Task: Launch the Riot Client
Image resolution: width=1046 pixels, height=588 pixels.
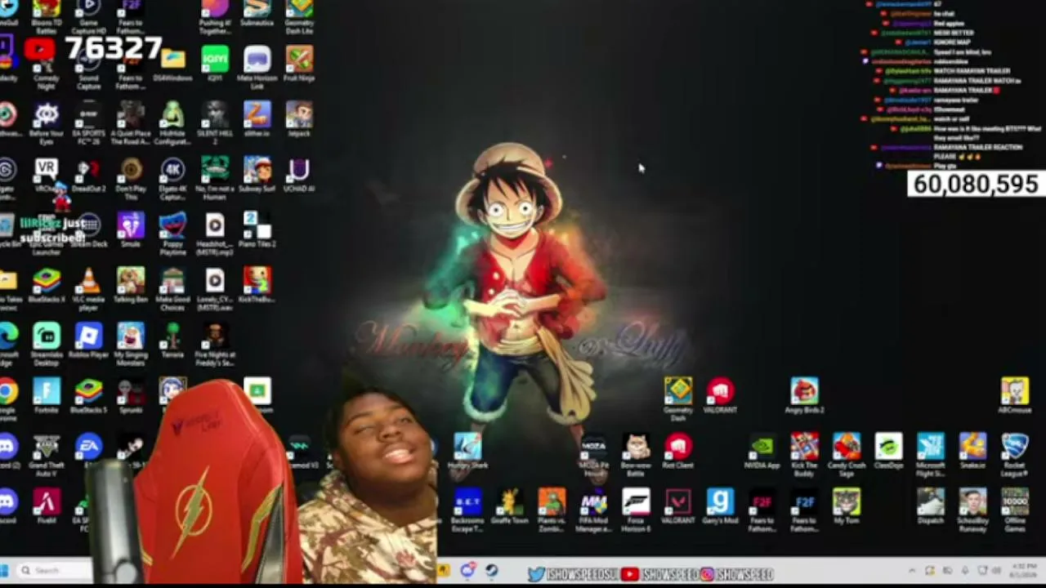Action: [x=678, y=447]
